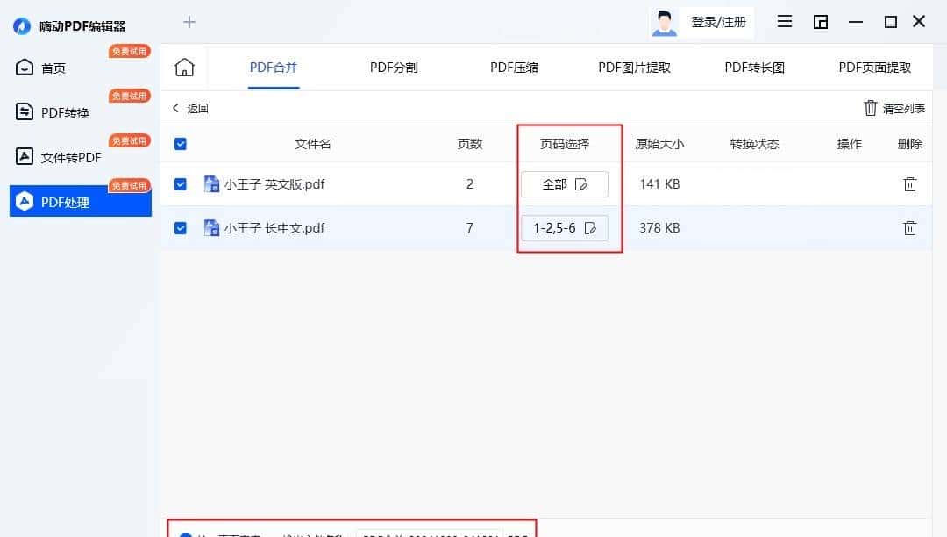Open the hamburger menu near the top right
The width and height of the screenshot is (947, 537).
coord(784,21)
